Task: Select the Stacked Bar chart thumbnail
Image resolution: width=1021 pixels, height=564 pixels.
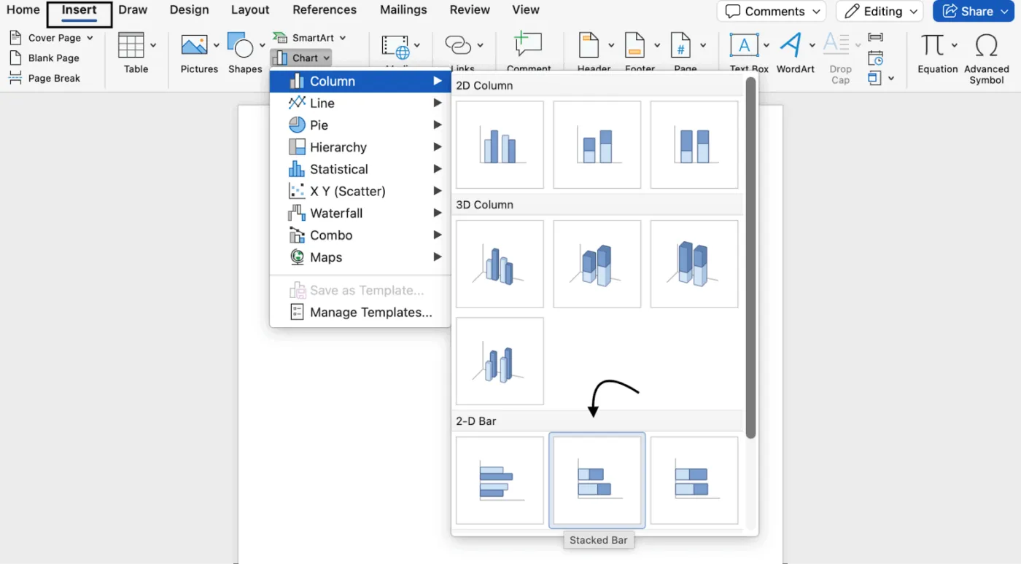Action: pos(597,480)
